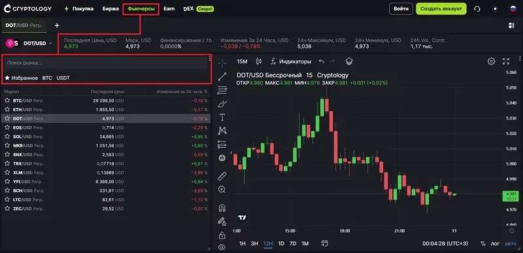Toggle lock all drawings
The width and height of the screenshot is (523, 253).
(x=222, y=235)
